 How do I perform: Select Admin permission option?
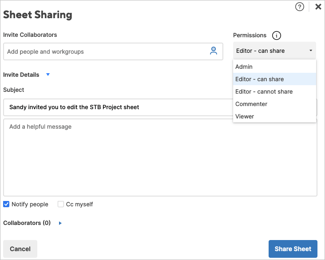[x=244, y=67]
